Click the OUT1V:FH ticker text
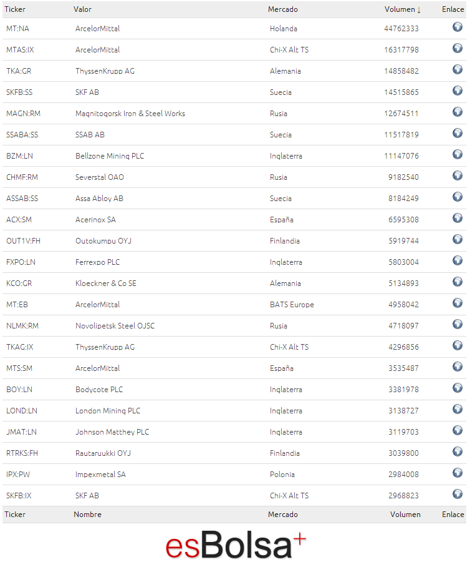The image size is (470, 562). pyautogui.click(x=23, y=241)
